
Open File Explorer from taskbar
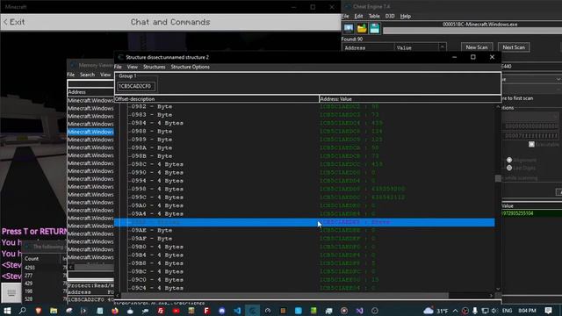click(x=54, y=311)
